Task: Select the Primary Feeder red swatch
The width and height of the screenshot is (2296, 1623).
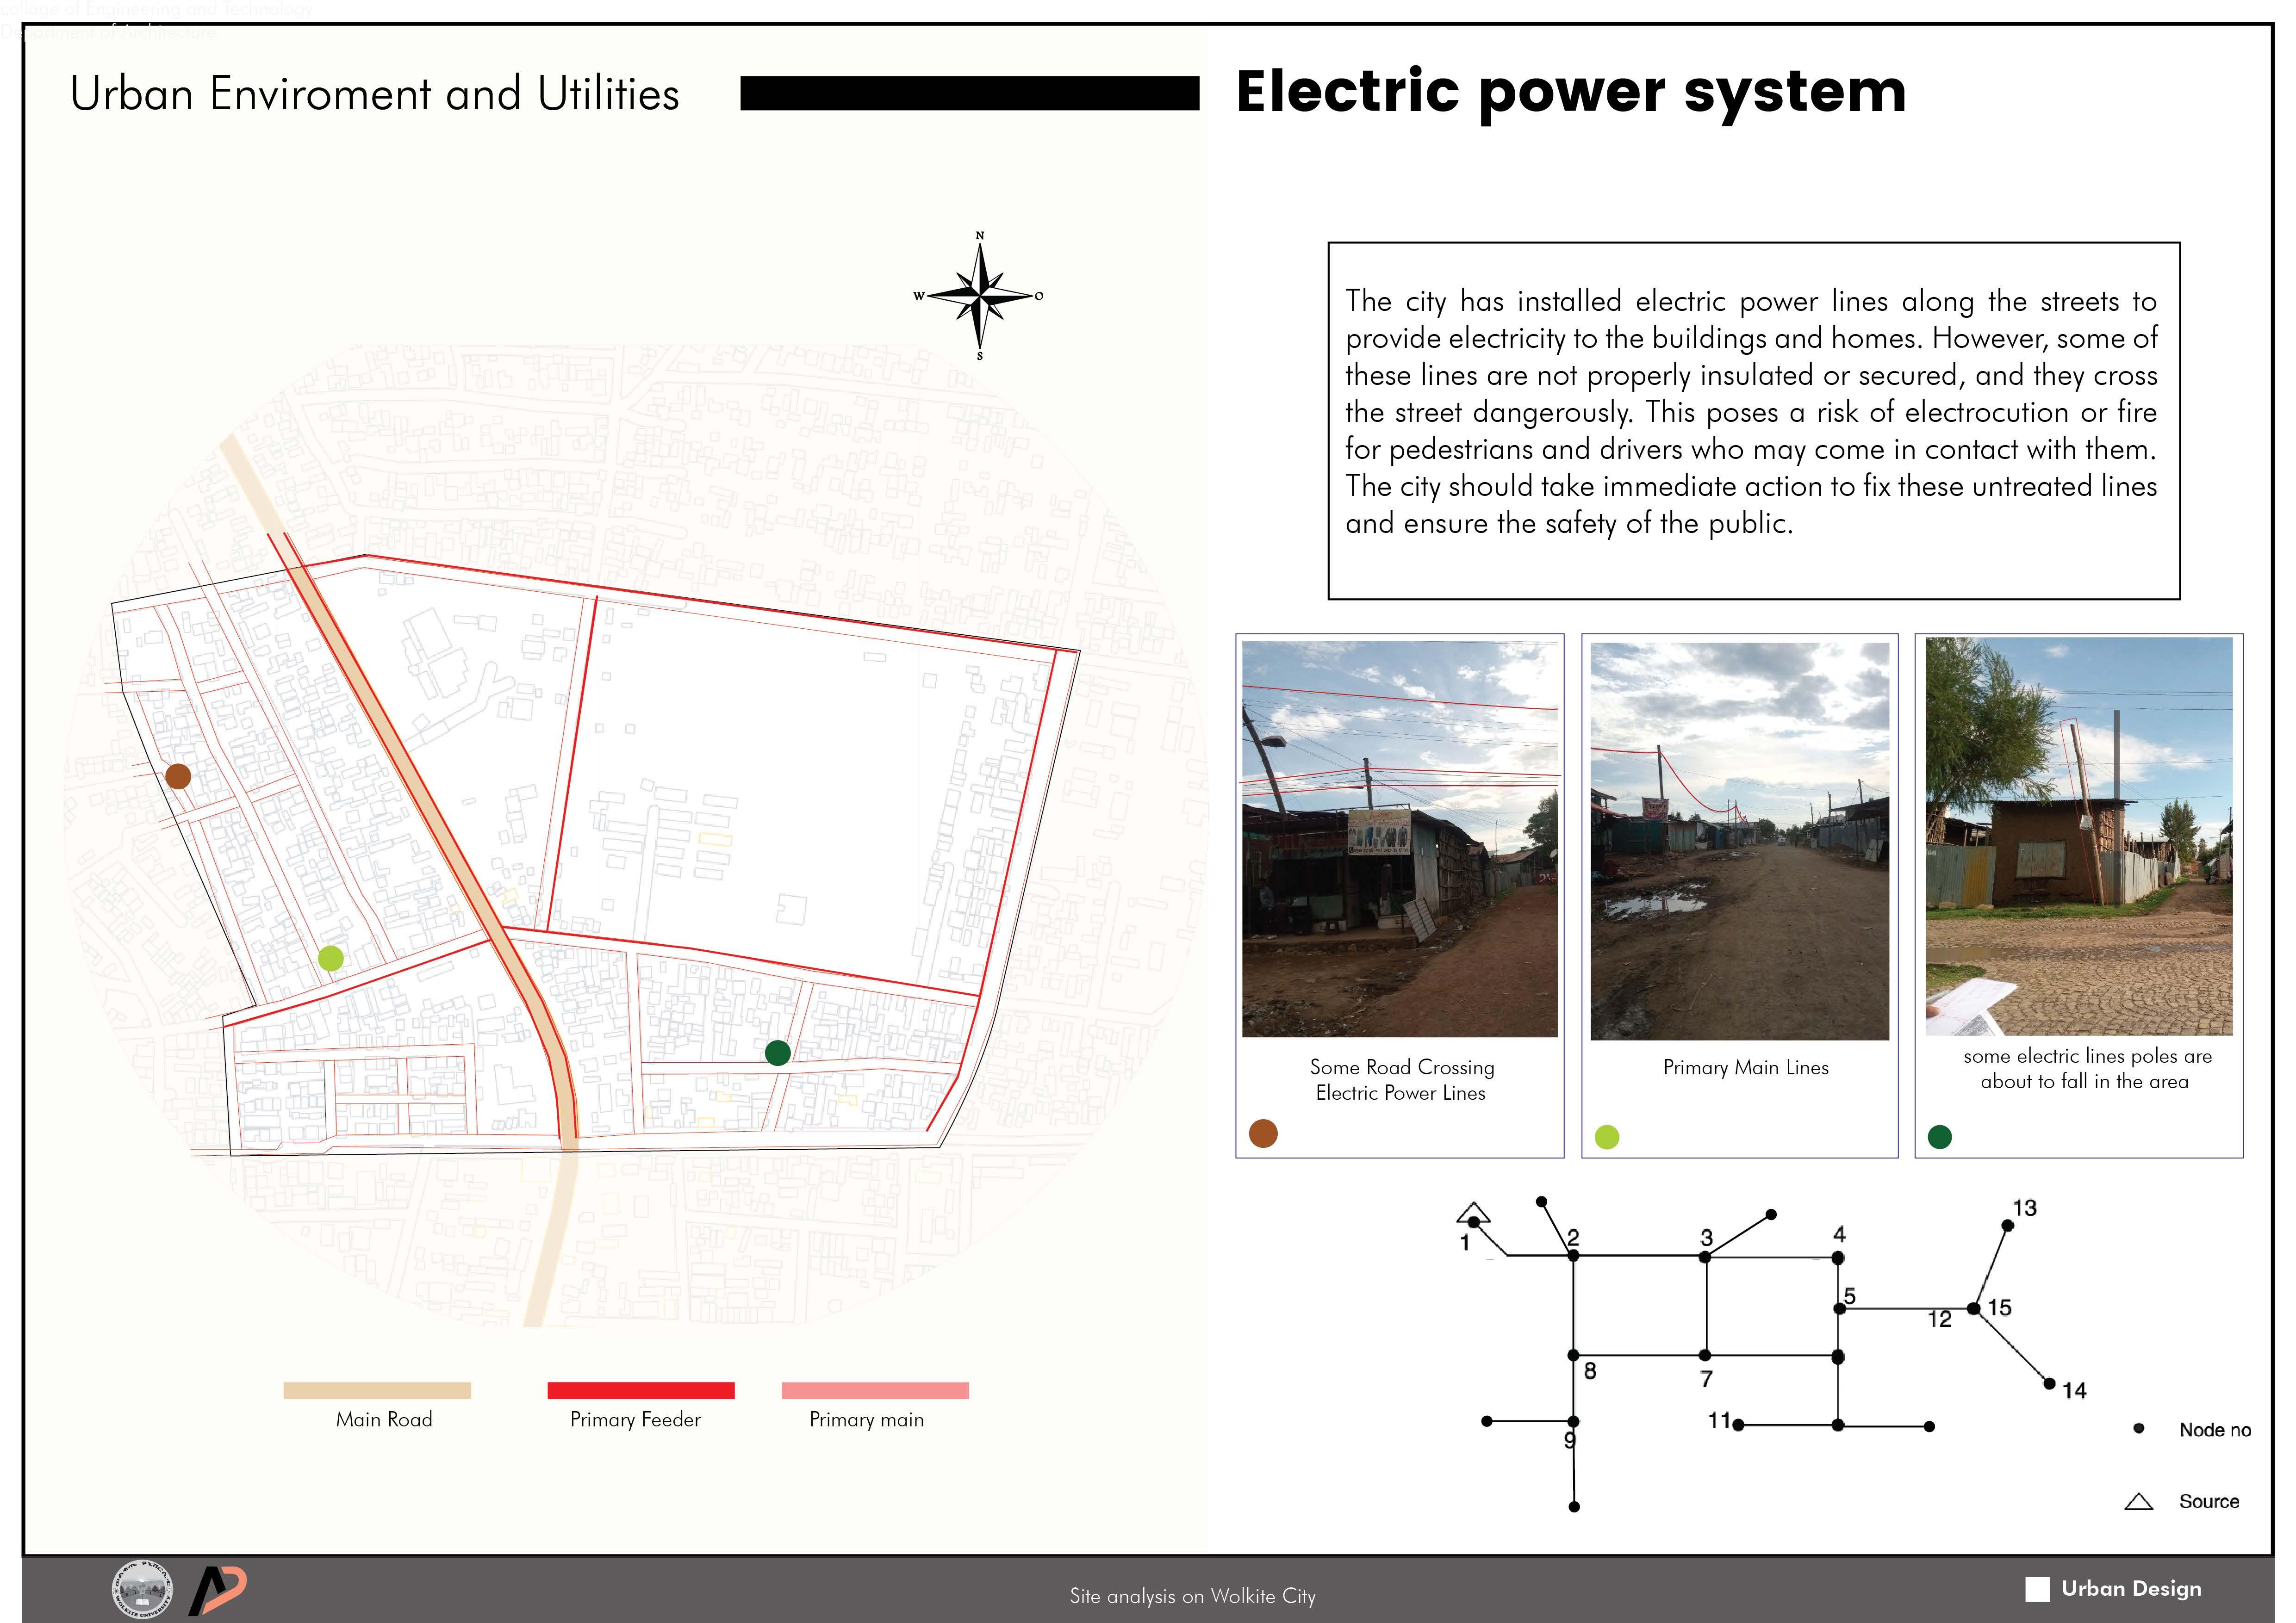Action: (641, 1390)
